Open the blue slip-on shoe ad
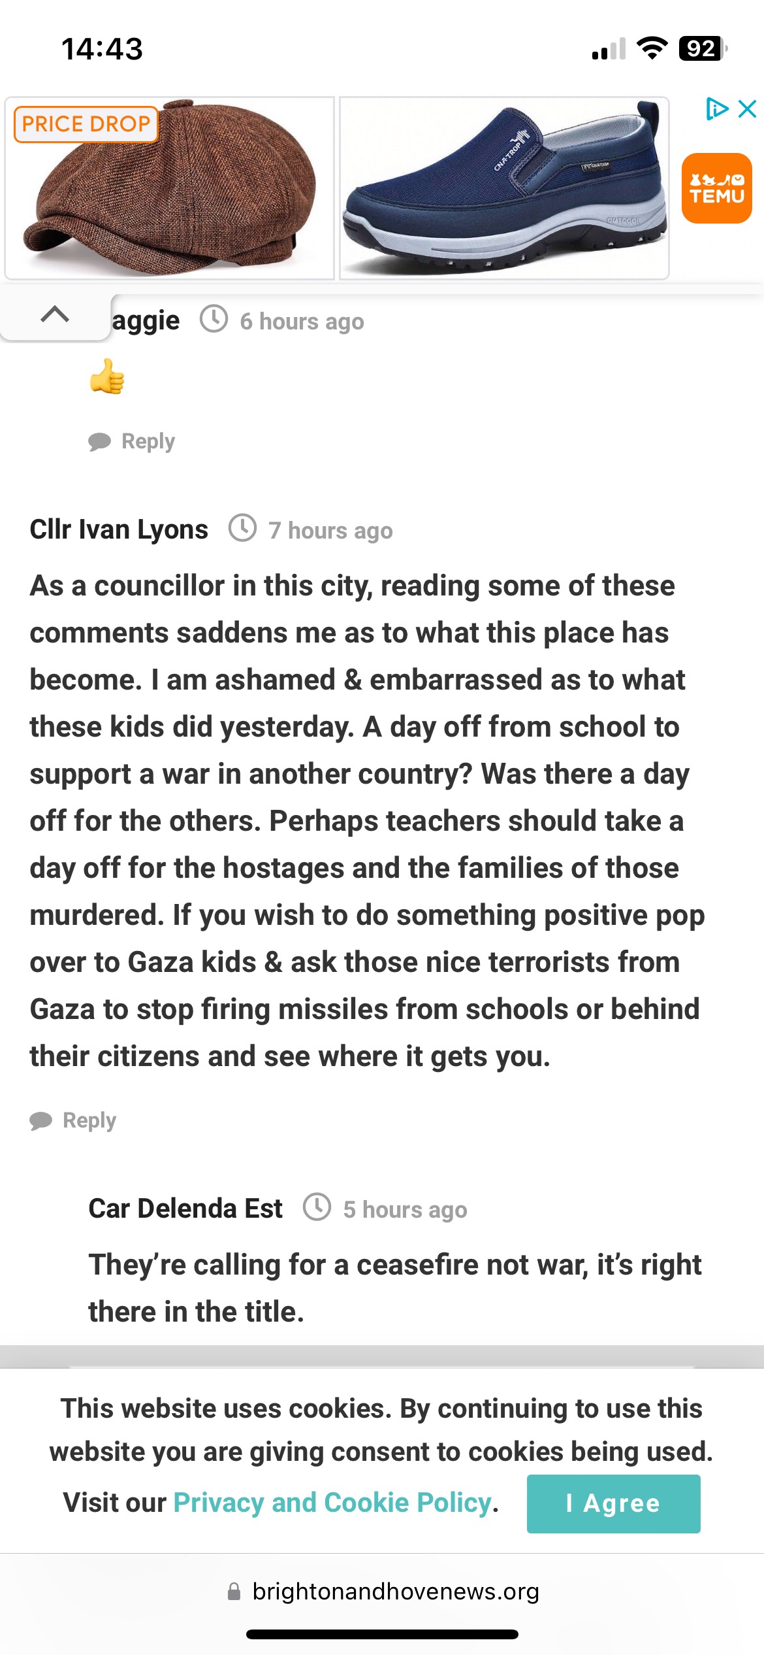Viewport: 764px width, 1655px height. tap(504, 188)
